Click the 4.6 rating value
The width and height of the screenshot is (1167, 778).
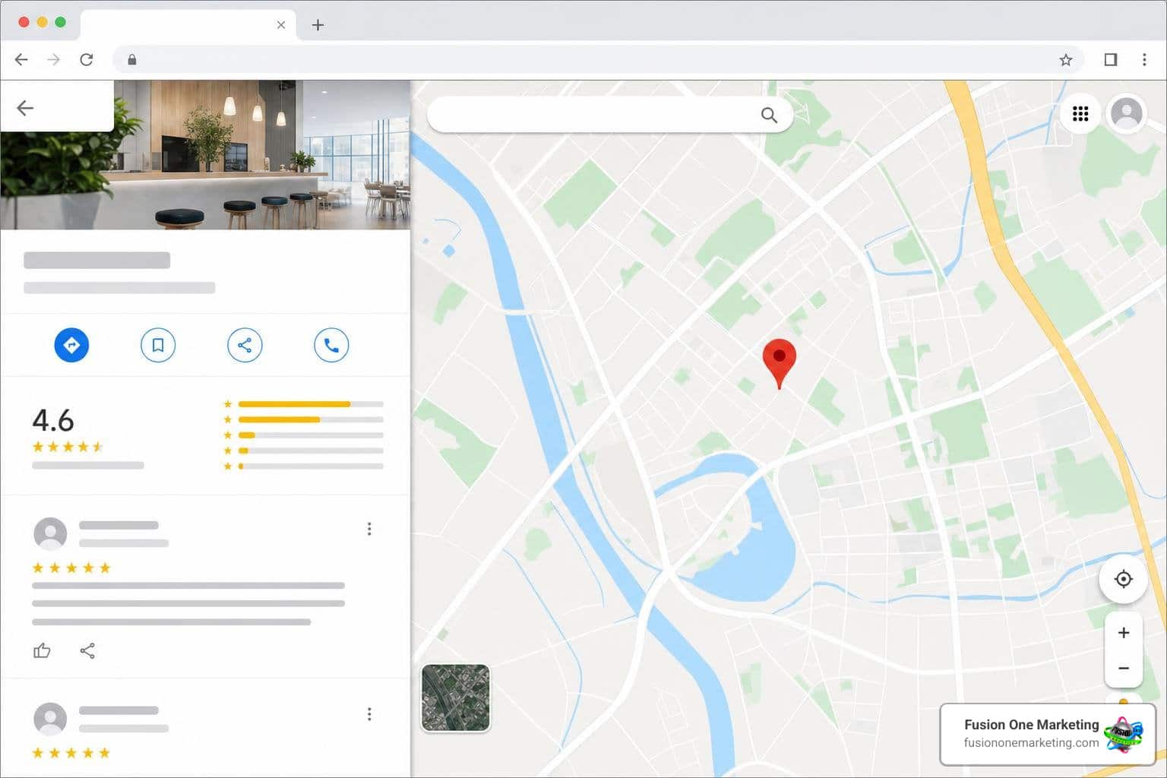point(53,420)
